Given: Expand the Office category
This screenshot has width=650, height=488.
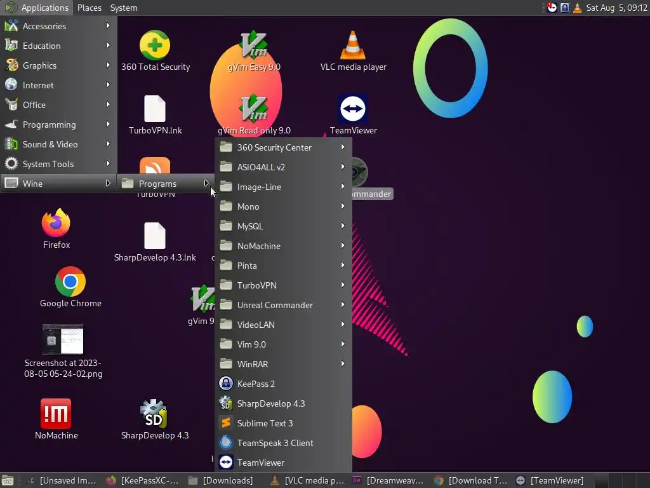Looking at the screenshot, I should coord(58,105).
